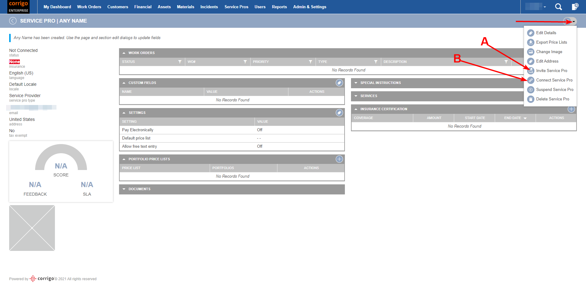The height and width of the screenshot is (286, 586).
Task: Filter the STATUS column
Action: 179,62
